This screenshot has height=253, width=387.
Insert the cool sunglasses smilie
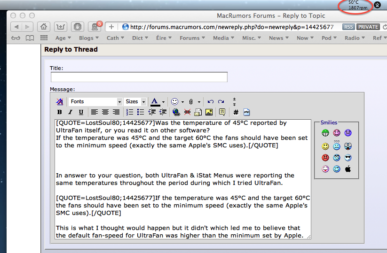tap(348, 158)
